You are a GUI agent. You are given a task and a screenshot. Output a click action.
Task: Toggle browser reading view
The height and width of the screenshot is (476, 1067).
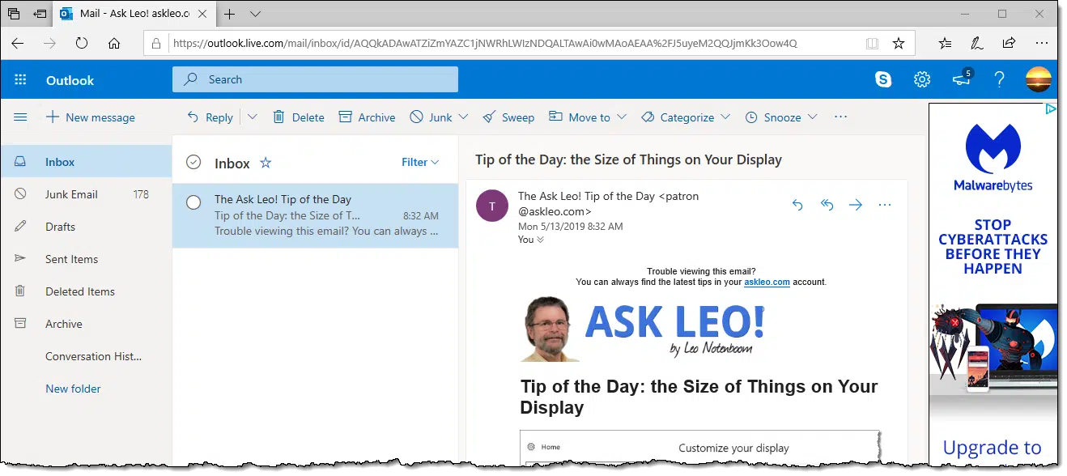click(x=871, y=44)
